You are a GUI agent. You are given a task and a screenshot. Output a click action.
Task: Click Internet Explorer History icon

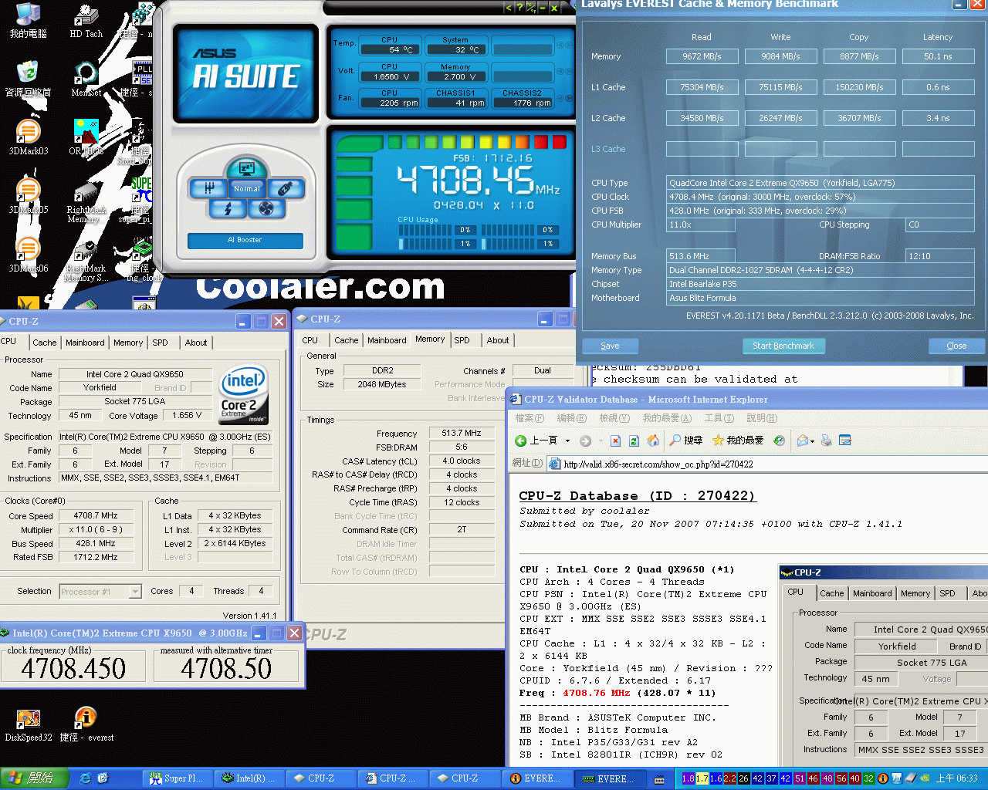pos(780,441)
